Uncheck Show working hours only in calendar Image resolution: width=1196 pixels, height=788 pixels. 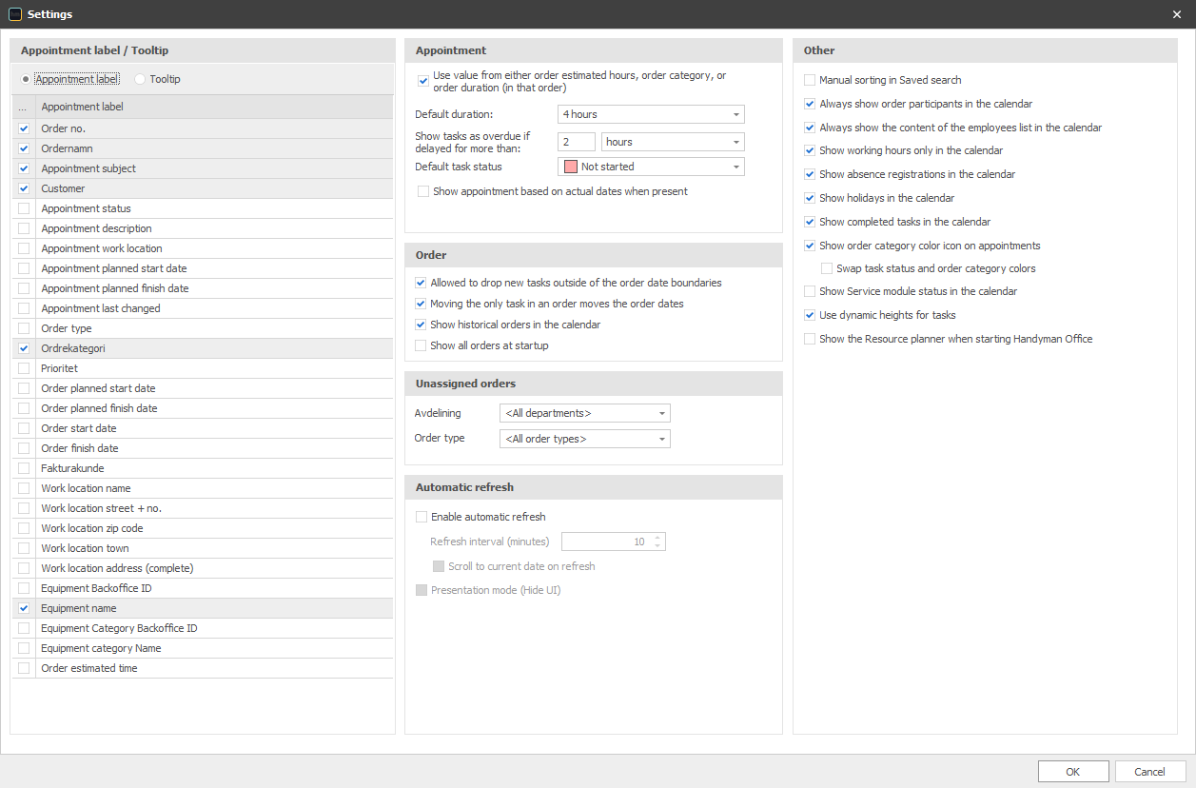[810, 150]
